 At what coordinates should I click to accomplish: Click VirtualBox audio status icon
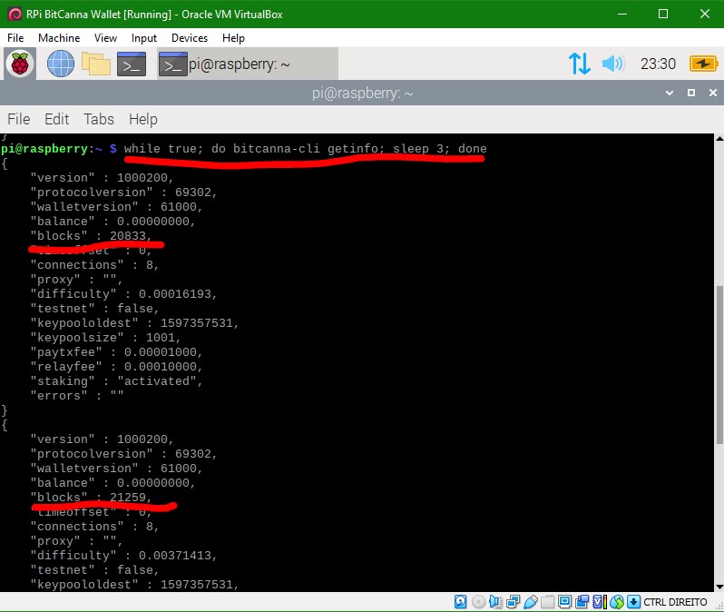pos(495,602)
